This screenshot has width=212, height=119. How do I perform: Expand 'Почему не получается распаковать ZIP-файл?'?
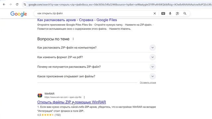pyautogui.click(x=96, y=67)
